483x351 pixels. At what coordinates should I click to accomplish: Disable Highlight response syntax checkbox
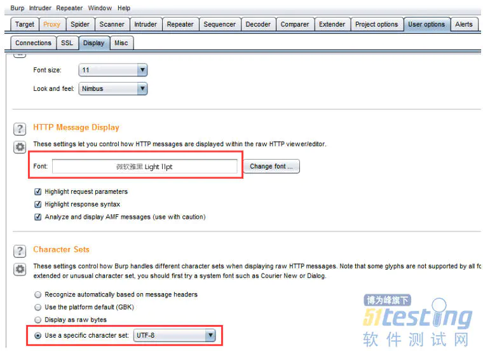[38, 204]
